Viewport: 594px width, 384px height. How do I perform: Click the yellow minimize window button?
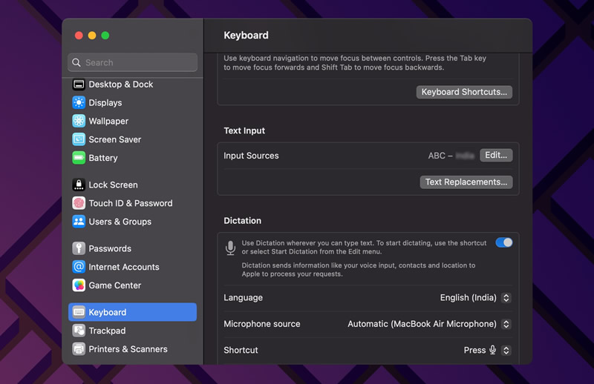(92, 35)
